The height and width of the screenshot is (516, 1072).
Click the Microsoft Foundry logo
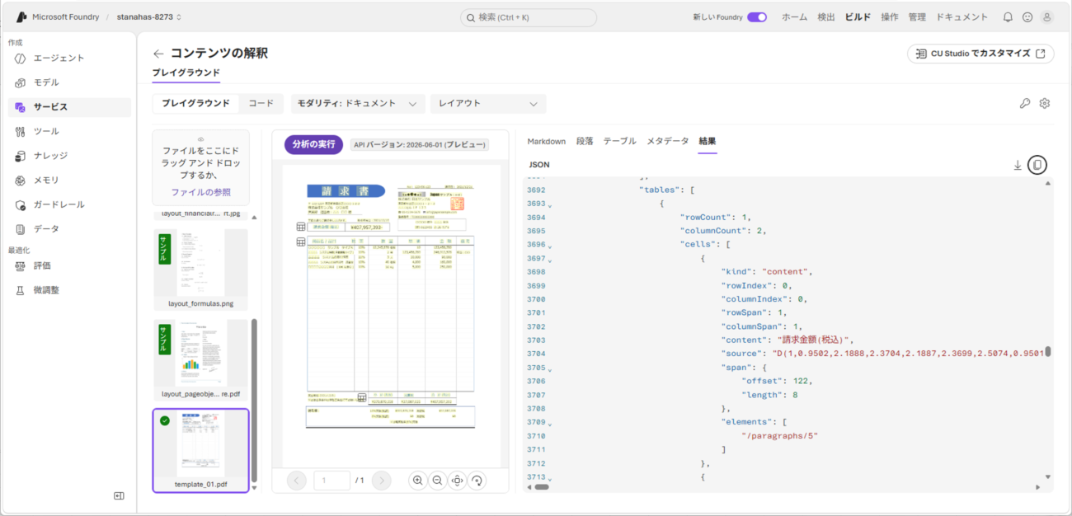pyautogui.click(x=21, y=17)
